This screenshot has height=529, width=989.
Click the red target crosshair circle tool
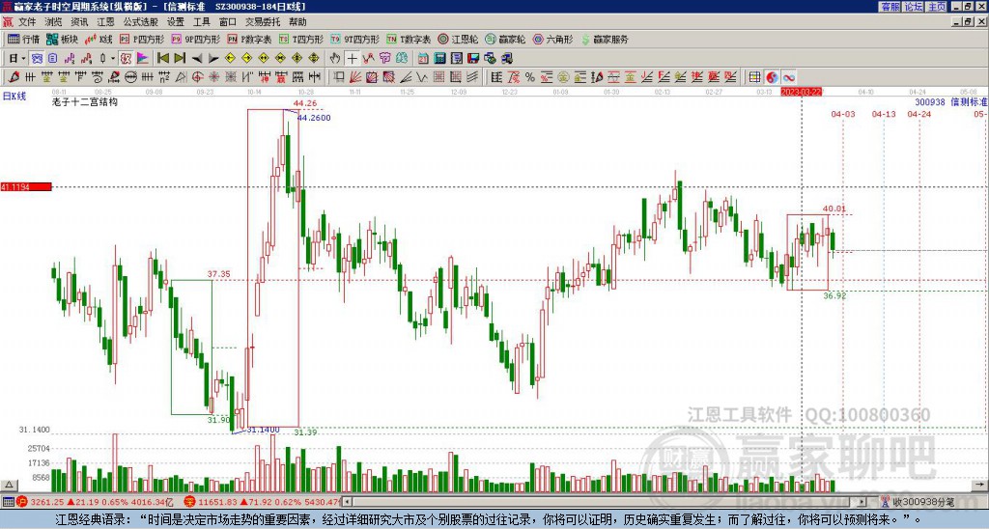[x=197, y=77]
